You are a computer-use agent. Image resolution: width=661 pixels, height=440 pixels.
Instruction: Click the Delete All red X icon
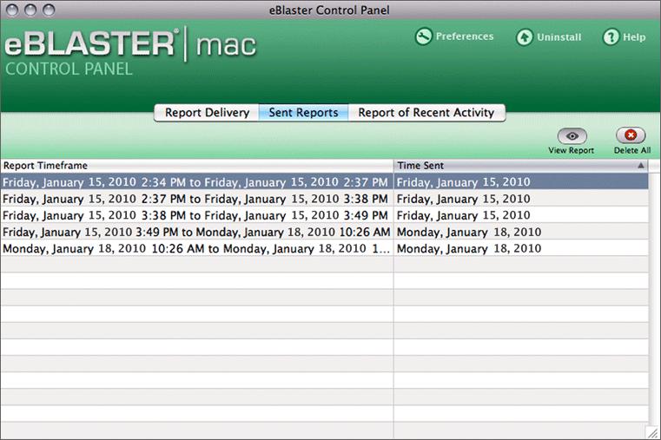631,135
